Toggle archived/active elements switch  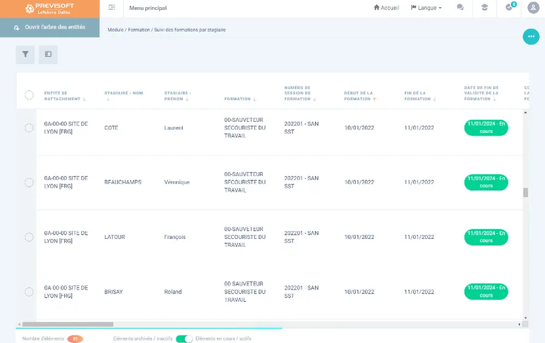coord(184,339)
